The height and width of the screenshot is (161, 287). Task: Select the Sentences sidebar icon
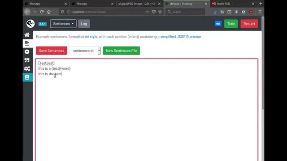[x=27, y=43]
